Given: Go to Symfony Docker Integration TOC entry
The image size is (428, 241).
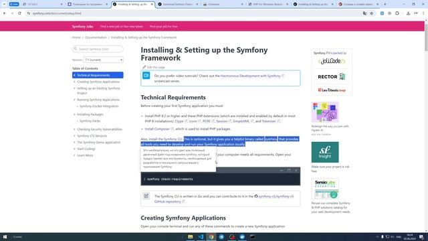Looking at the screenshot, I should click(99, 106).
